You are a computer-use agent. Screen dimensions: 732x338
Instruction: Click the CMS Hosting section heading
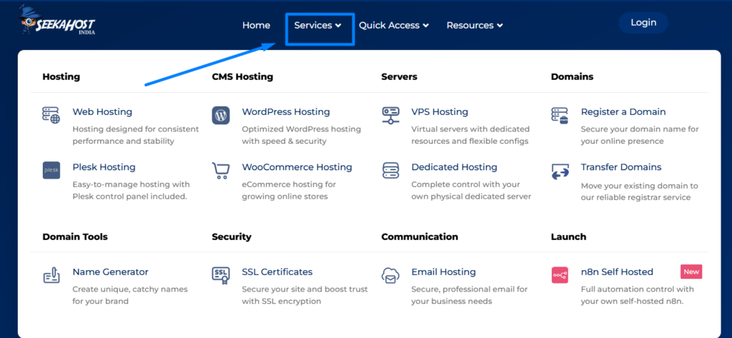click(x=242, y=76)
